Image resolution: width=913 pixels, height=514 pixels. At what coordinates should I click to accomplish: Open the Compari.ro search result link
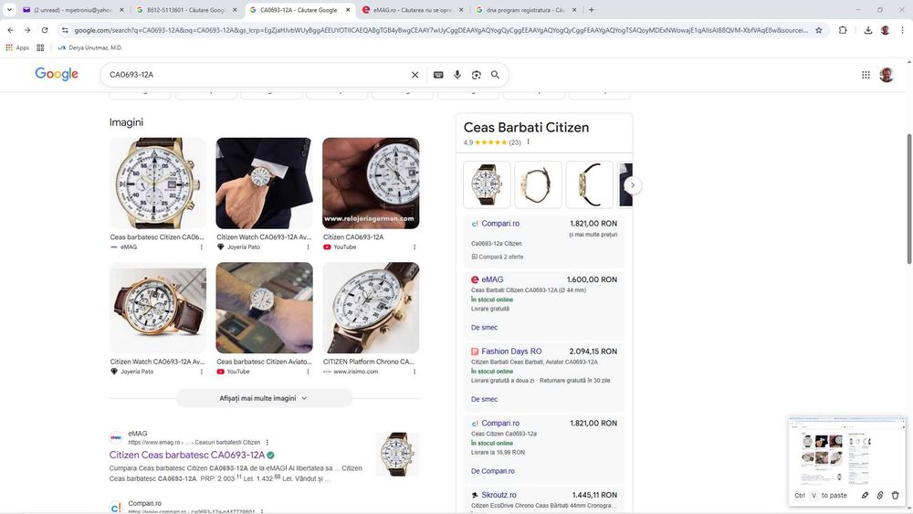tap(144, 504)
